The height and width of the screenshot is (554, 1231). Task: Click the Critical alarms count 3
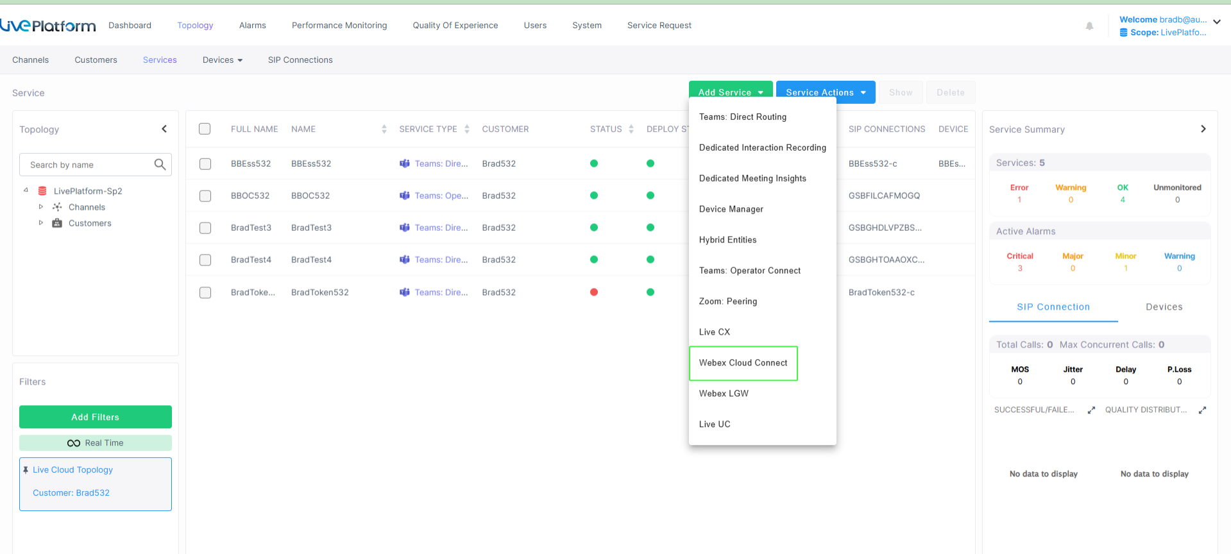pyautogui.click(x=1020, y=269)
